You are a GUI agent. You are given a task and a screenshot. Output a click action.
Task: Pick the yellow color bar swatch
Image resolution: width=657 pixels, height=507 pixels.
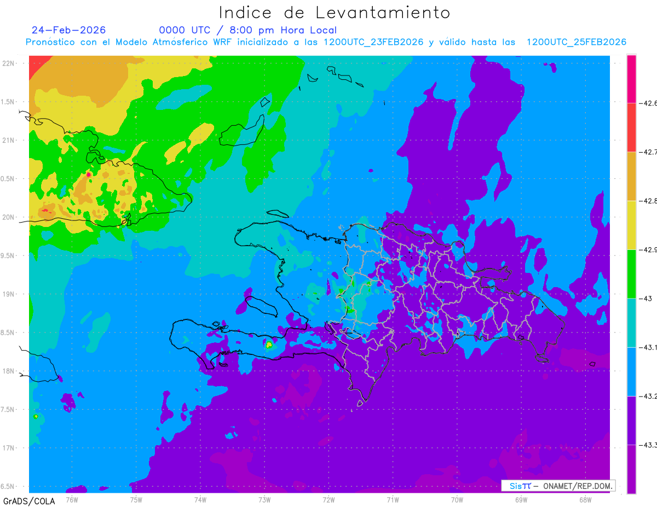point(632,225)
